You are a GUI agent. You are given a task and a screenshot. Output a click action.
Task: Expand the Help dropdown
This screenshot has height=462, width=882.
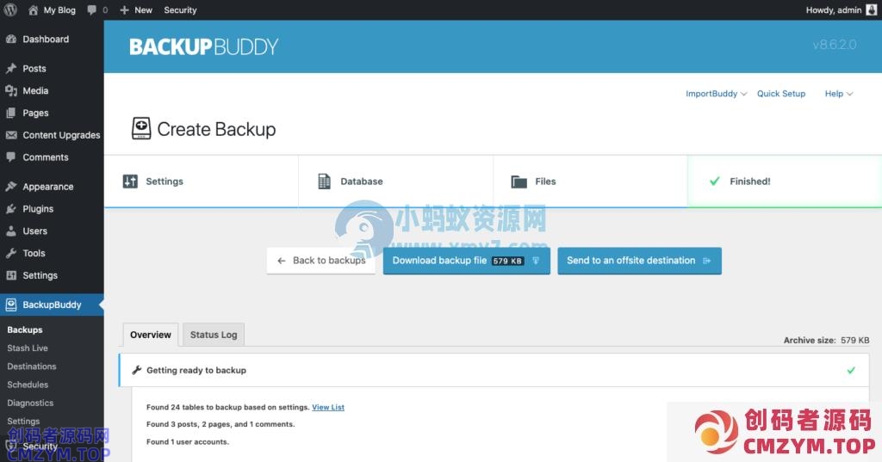coord(838,94)
